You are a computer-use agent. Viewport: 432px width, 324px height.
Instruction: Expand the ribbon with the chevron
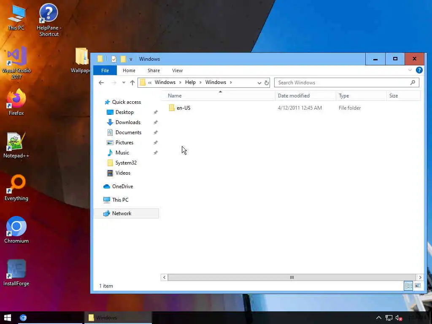click(x=410, y=70)
